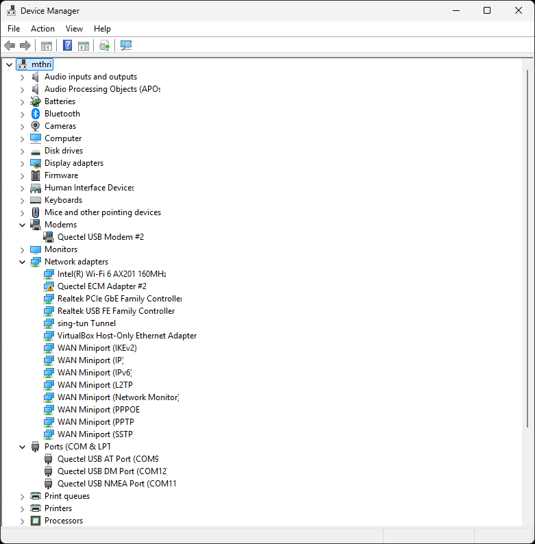
Task: Click the Batteries category icon
Action: coord(36,101)
